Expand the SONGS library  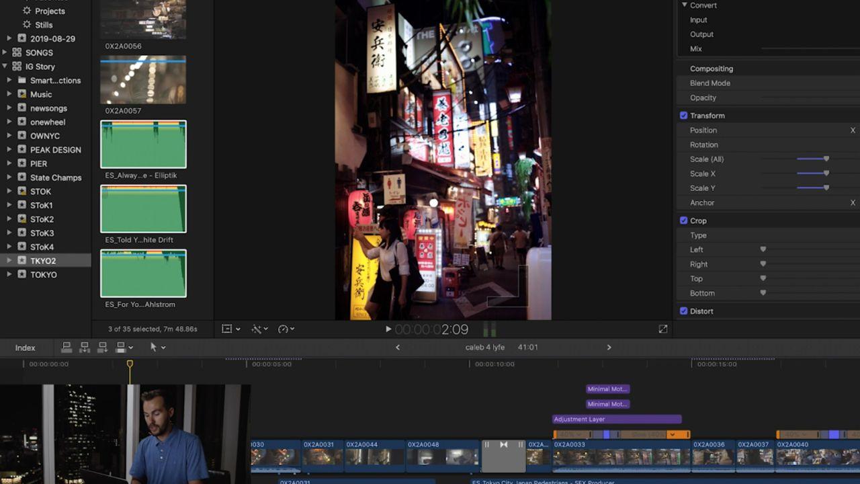(x=5, y=52)
